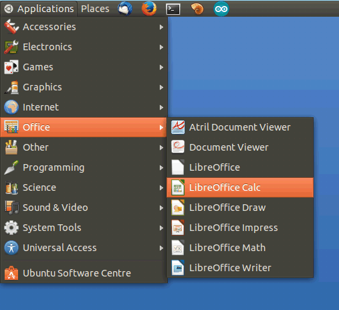The height and width of the screenshot is (310, 339).
Task: Launch Thunderbird from the top panel
Action: [x=125, y=9]
